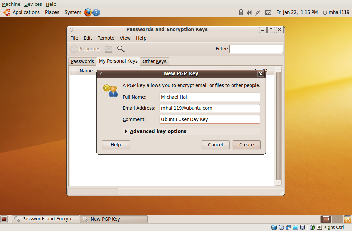Open the Ubuntu help icon in the panel
Screen dimensions: 352x231
pyautogui.click(x=96, y=12)
